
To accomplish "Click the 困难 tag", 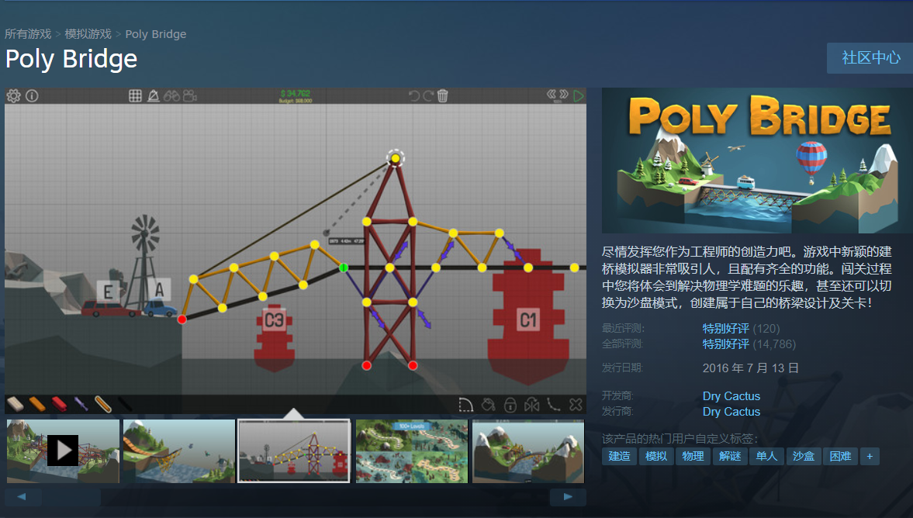I will pos(840,456).
